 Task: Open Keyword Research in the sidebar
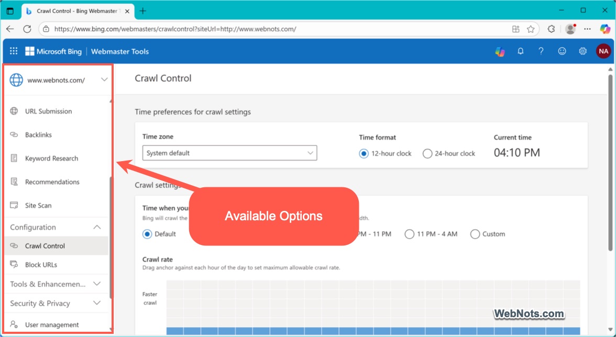51,158
